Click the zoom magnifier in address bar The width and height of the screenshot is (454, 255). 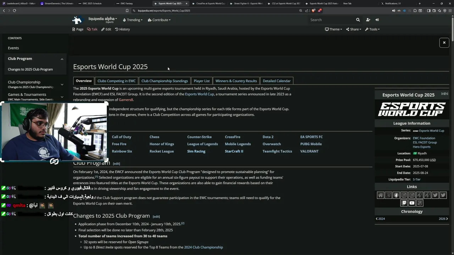point(301,11)
